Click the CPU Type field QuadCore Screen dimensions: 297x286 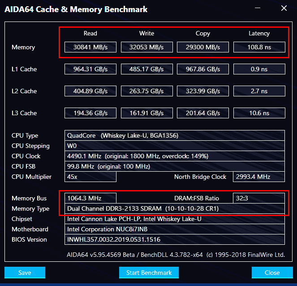point(175,135)
